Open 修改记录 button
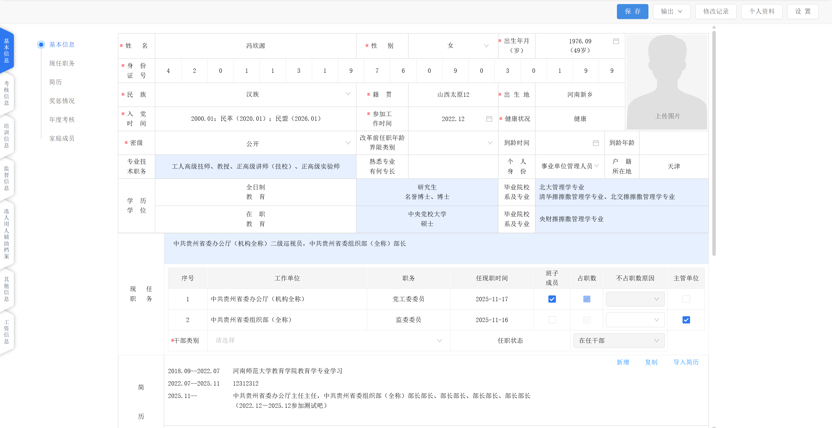 [x=716, y=12]
